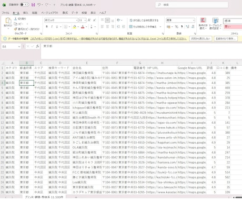
Task: Click the Format Painter brush icon
Action: (16, 29)
